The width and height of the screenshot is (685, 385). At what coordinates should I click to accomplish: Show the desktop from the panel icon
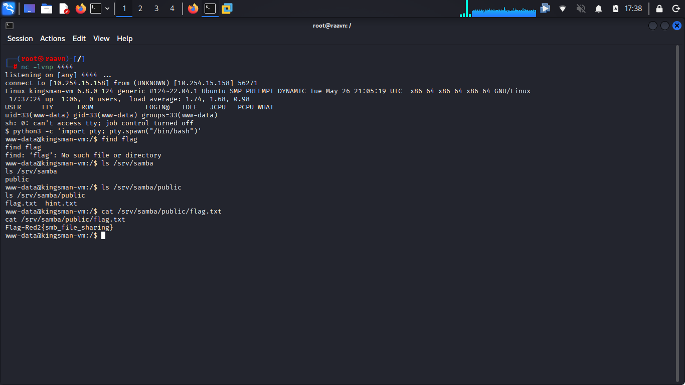pos(30,9)
